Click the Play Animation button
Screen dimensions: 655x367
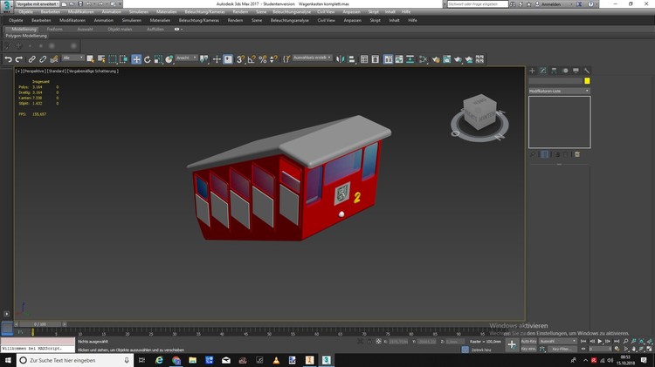(x=600, y=341)
